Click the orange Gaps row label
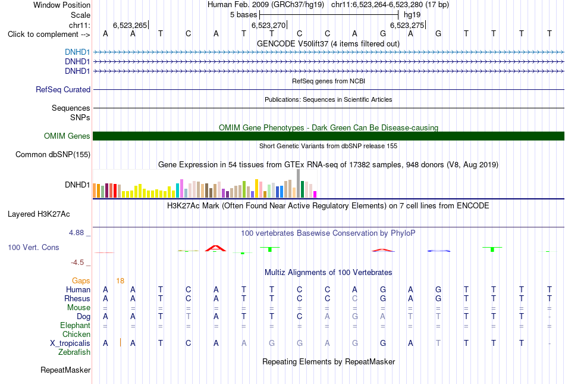The height and width of the screenshot is (384, 565). coord(81,280)
